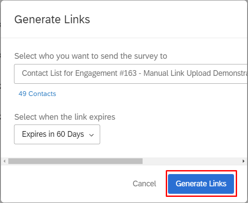Click the word Contacts in the blue link
The height and width of the screenshot is (203, 248).
pos(42,94)
